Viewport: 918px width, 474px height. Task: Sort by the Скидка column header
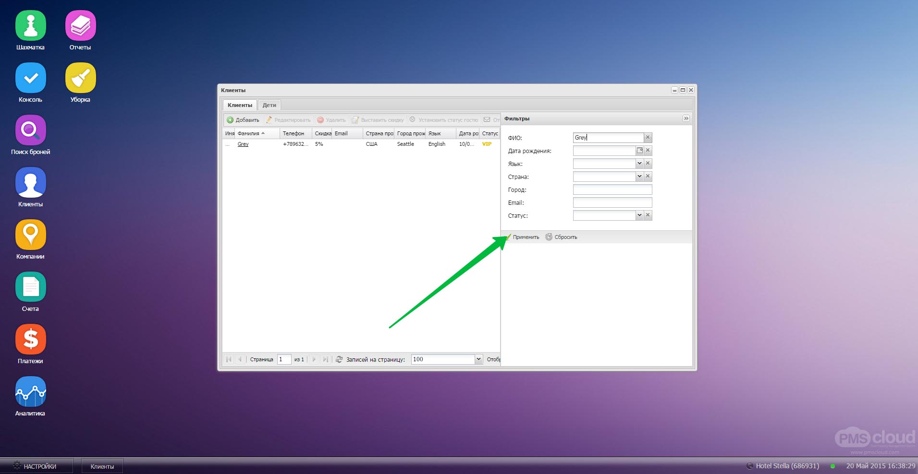[x=322, y=133]
